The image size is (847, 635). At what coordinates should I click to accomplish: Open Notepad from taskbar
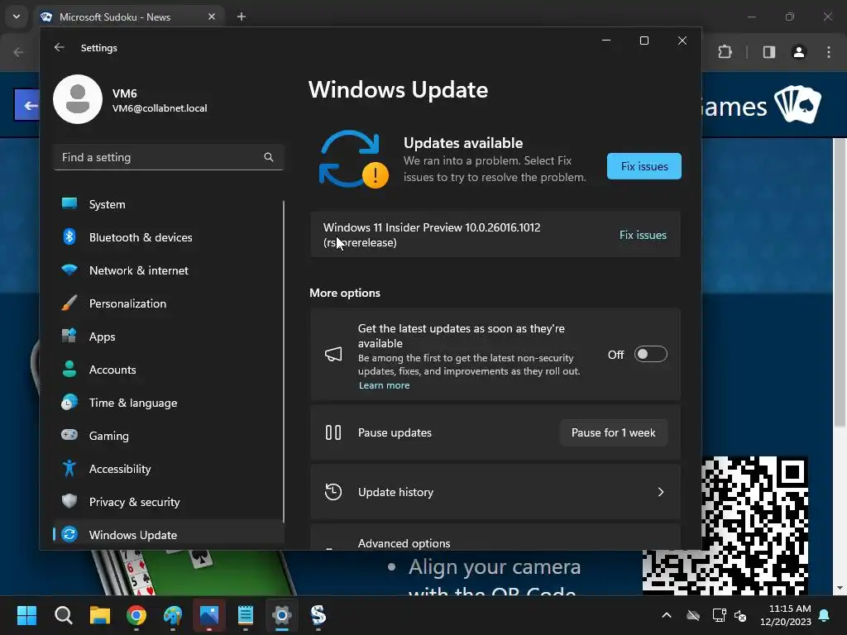pos(246,615)
